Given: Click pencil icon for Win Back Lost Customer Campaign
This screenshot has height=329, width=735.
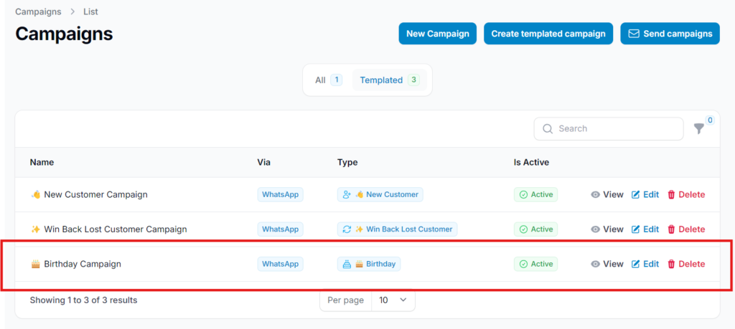Looking at the screenshot, I should click(x=635, y=229).
